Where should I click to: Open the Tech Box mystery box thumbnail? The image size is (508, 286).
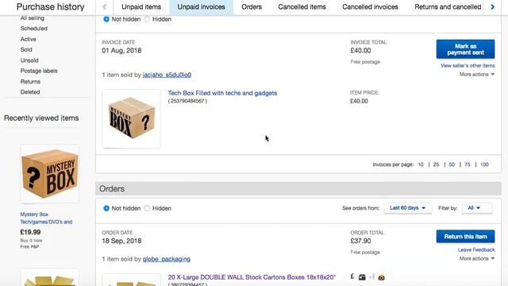click(131, 118)
